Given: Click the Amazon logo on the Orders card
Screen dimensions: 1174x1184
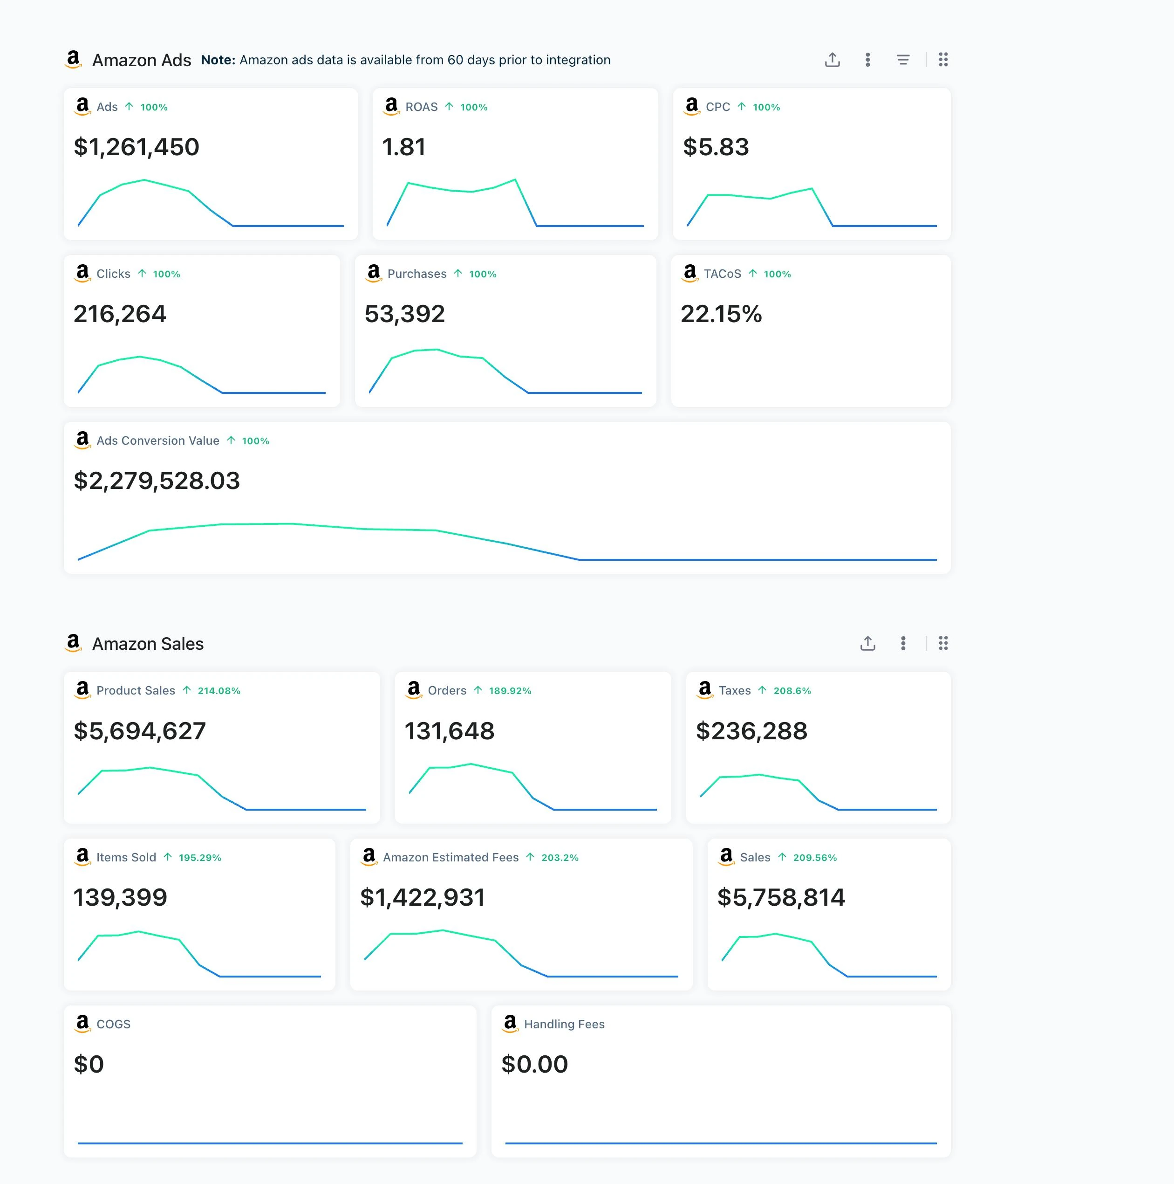Looking at the screenshot, I should [414, 689].
